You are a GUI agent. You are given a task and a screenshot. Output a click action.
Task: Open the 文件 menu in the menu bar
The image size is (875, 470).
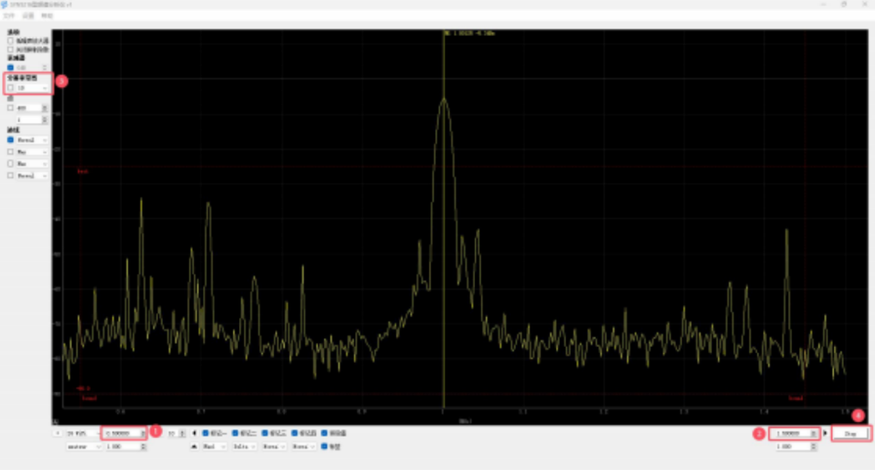tap(9, 15)
